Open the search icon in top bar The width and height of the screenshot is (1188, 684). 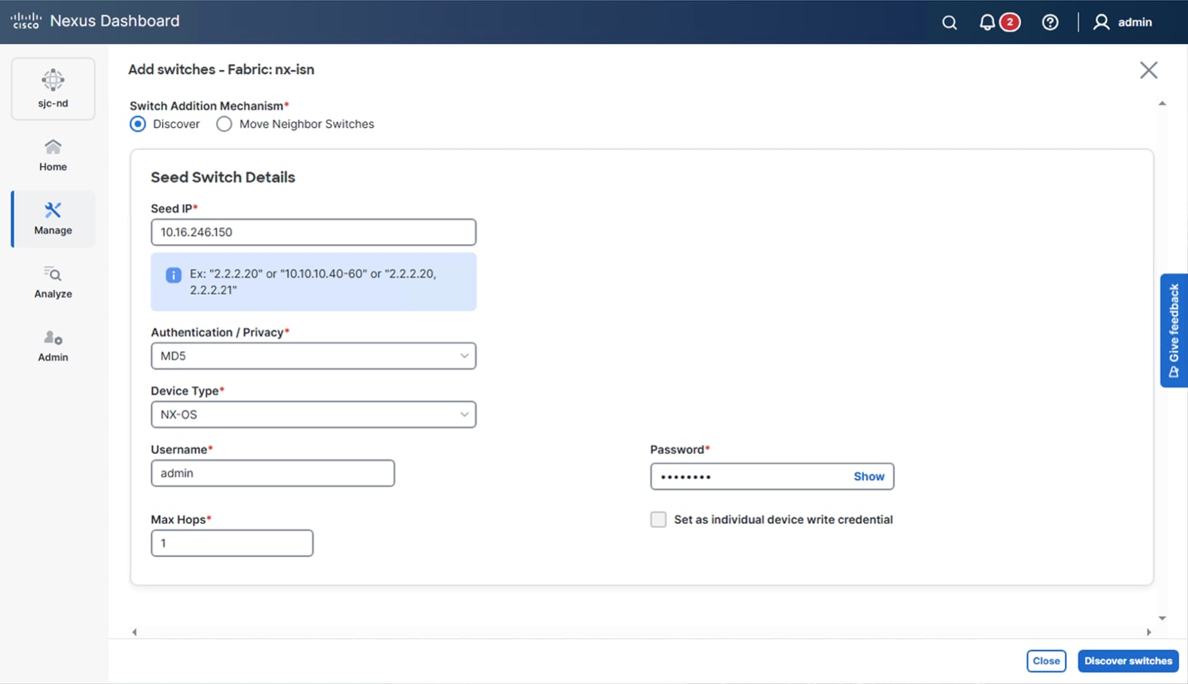(950, 22)
